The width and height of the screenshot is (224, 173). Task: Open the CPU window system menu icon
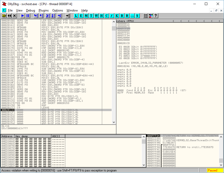pyautogui.click(x=4, y=10)
